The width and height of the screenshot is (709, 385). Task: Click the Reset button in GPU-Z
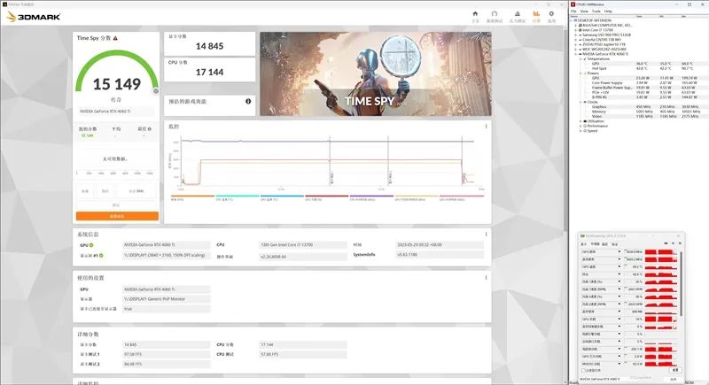click(x=675, y=370)
